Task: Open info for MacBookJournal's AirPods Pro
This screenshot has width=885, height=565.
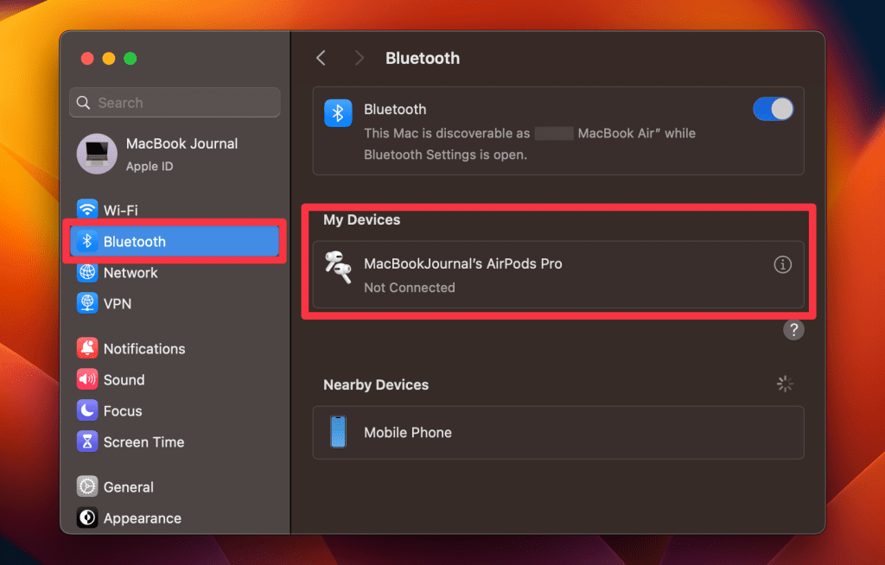Action: (782, 264)
